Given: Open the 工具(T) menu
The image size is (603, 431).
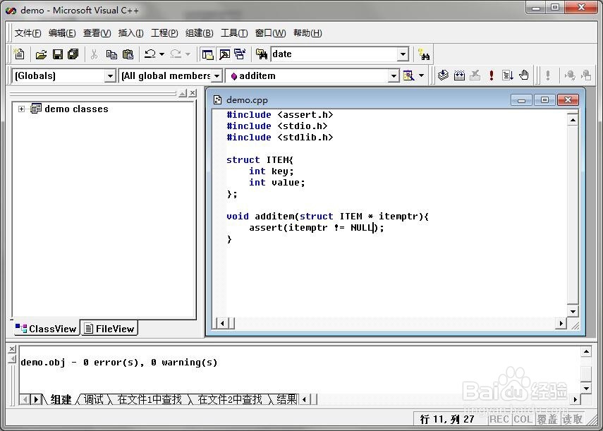Looking at the screenshot, I should coord(234,33).
